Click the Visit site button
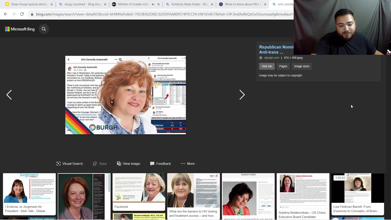Screen dimensions: 391x220 coord(267,66)
